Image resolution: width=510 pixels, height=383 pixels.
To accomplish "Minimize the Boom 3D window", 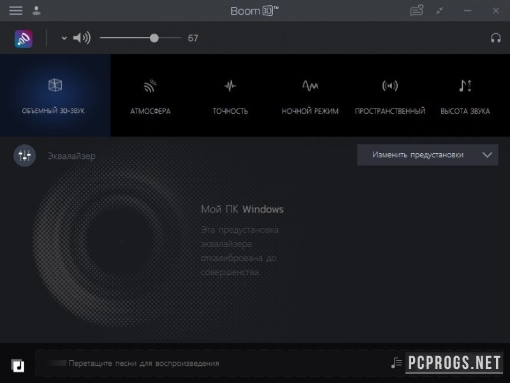I will click(x=468, y=11).
